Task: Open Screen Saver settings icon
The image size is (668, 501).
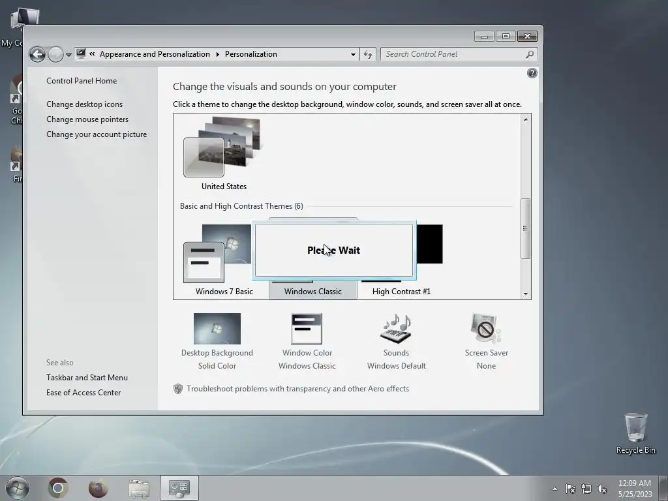Action: (x=486, y=329)
